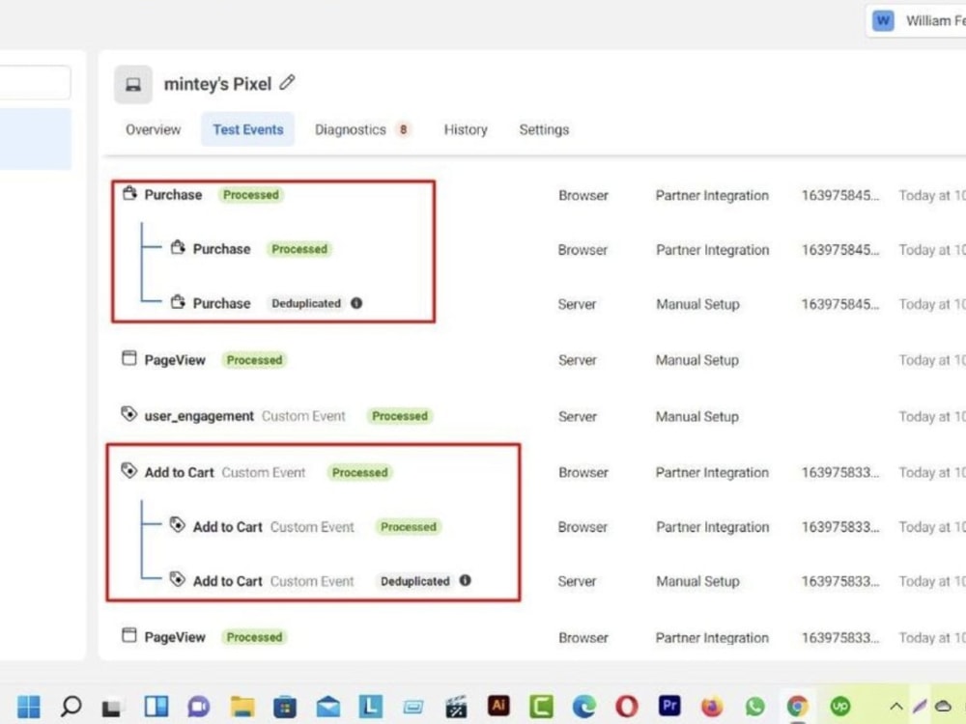
Task: Click the red notification badge on Diagnostics
Action: click(x=404, y=127)
